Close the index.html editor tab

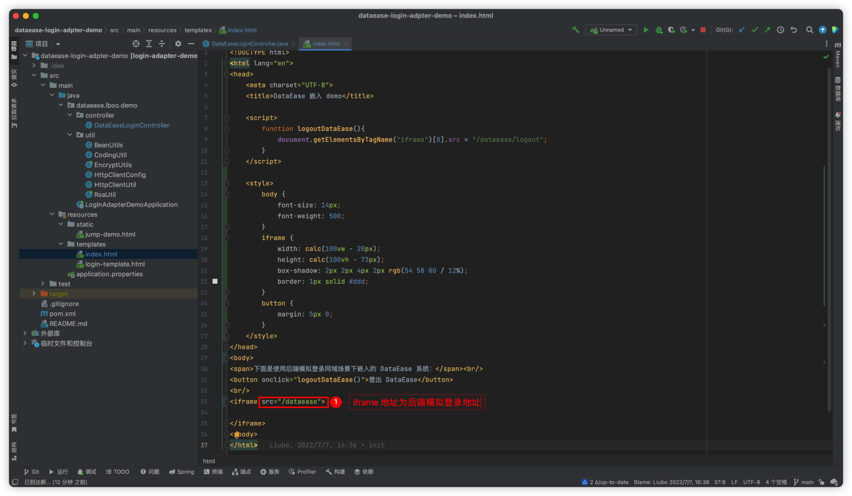click(346, 44)
